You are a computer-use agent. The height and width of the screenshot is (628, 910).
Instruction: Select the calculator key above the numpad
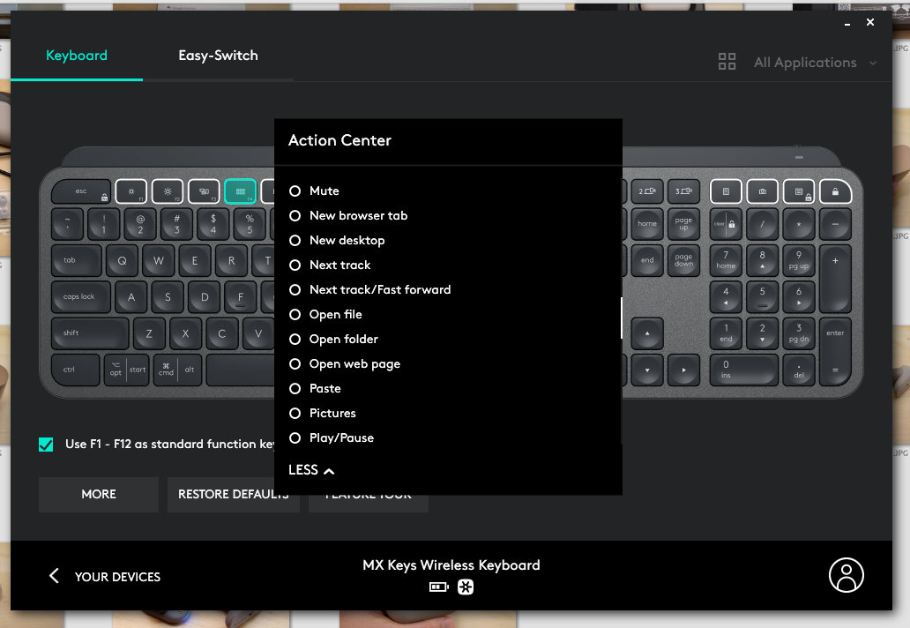pos(726,191)
